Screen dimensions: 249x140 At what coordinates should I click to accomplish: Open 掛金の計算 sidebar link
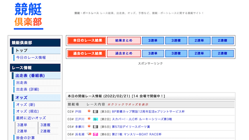tap(25, 138)
